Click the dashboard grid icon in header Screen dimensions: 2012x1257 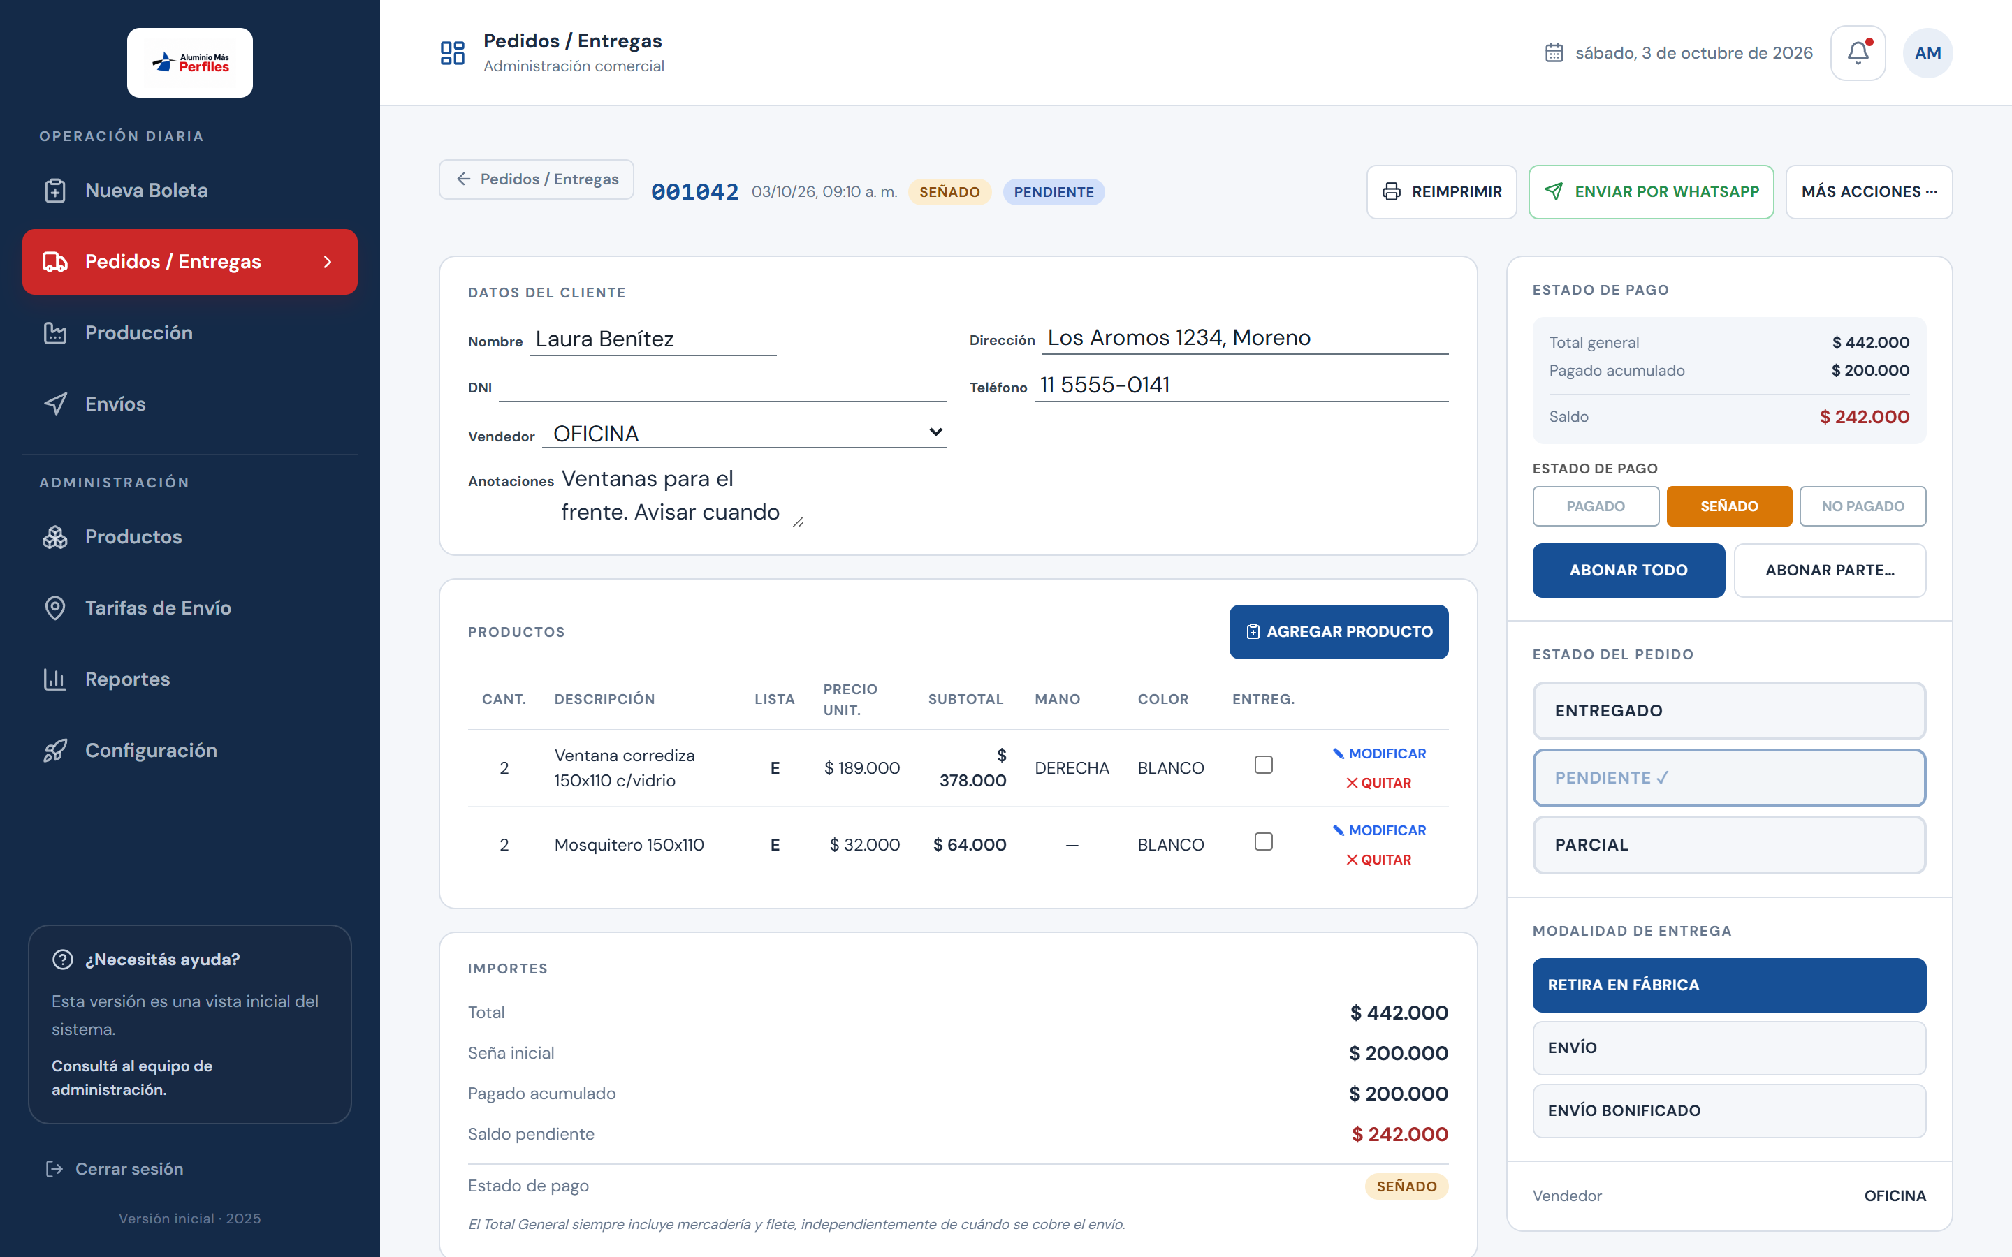click(452, 53)
